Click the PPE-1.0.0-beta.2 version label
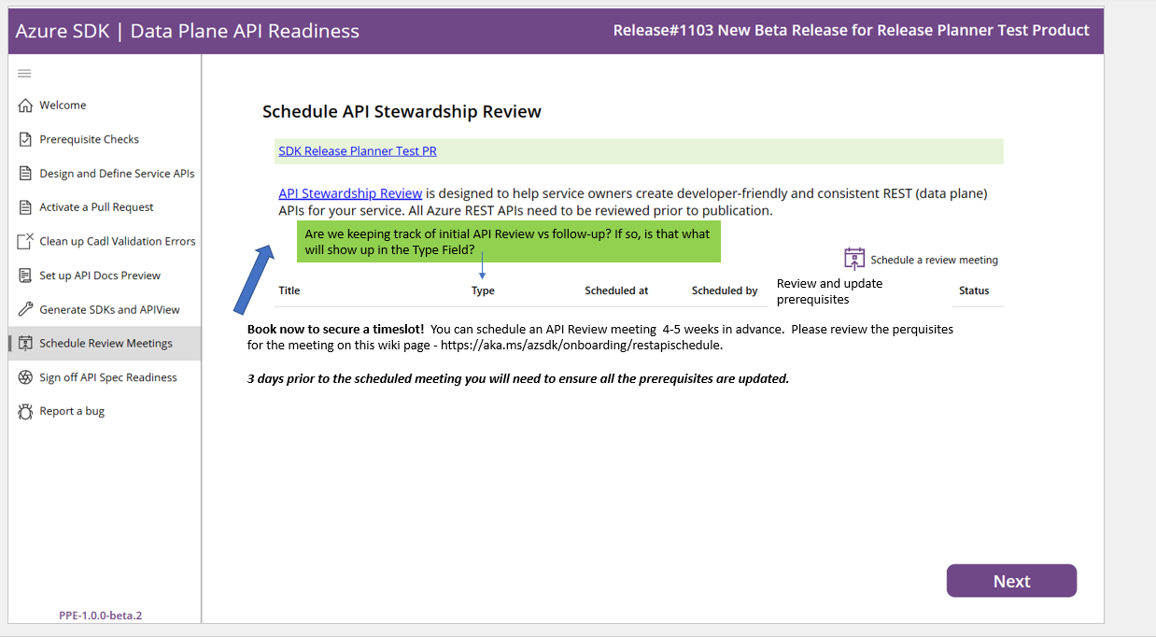 pos(100,615)
